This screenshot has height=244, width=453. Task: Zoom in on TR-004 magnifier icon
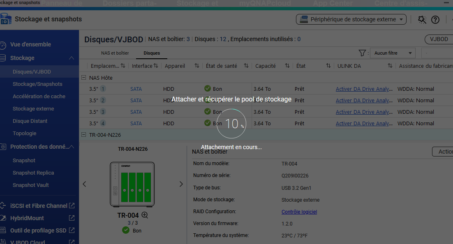(x=145, y=215)
